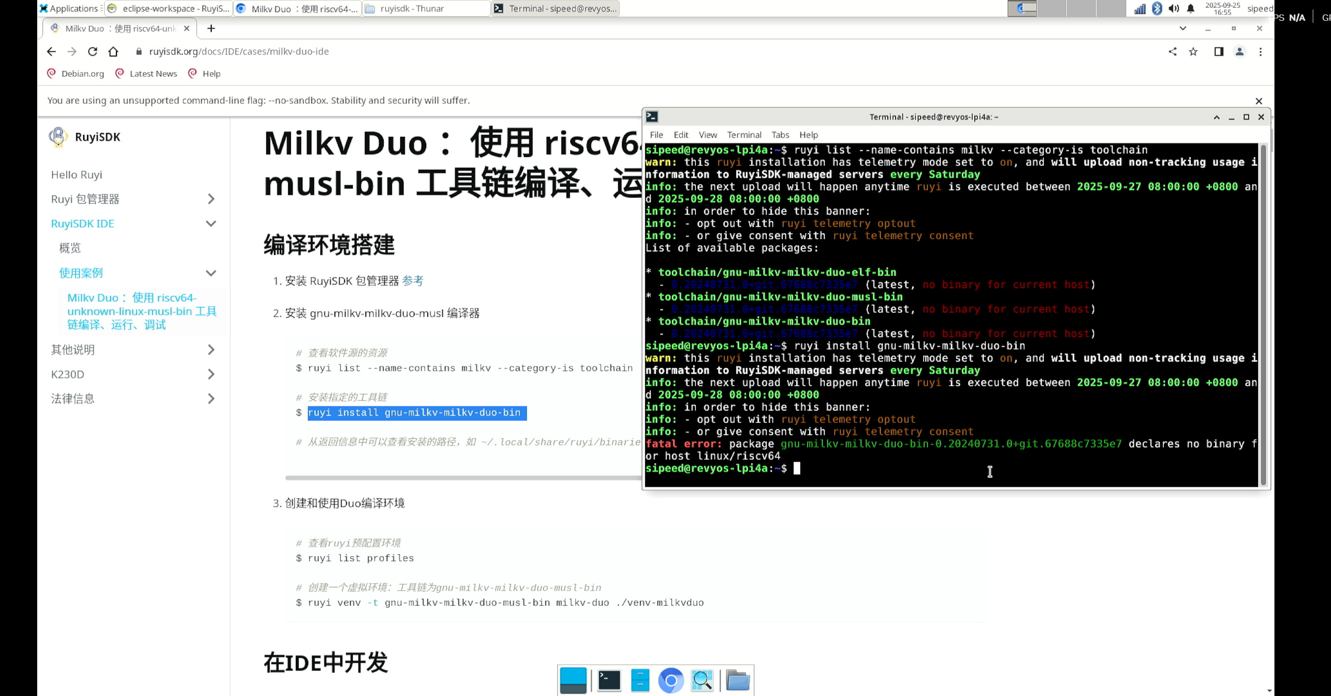This screenshot has width=1331, height=696.
Task: Open the Terminal window's Tabs menu
Action: tap(780, 135)
